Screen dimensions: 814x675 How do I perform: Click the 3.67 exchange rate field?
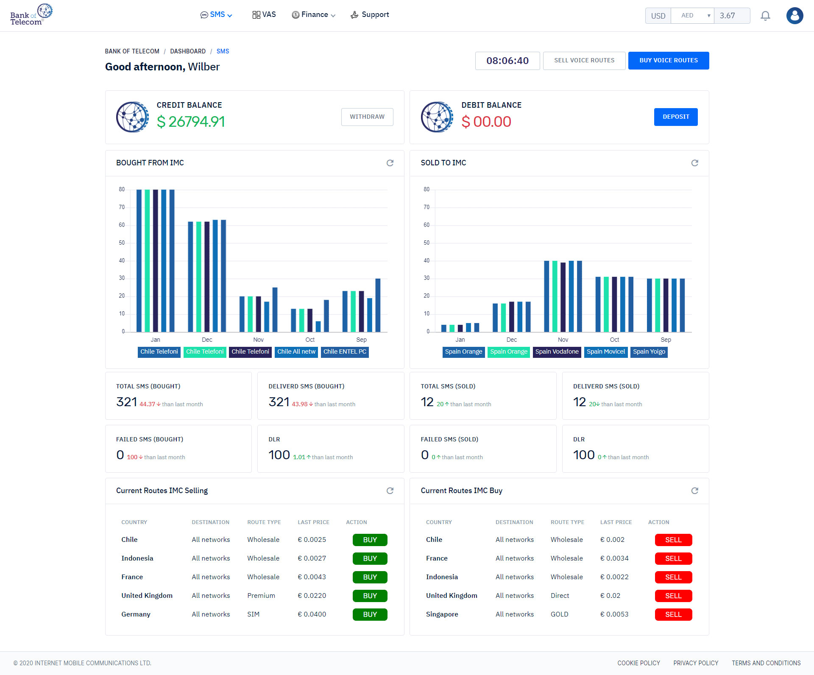[732, 16]
